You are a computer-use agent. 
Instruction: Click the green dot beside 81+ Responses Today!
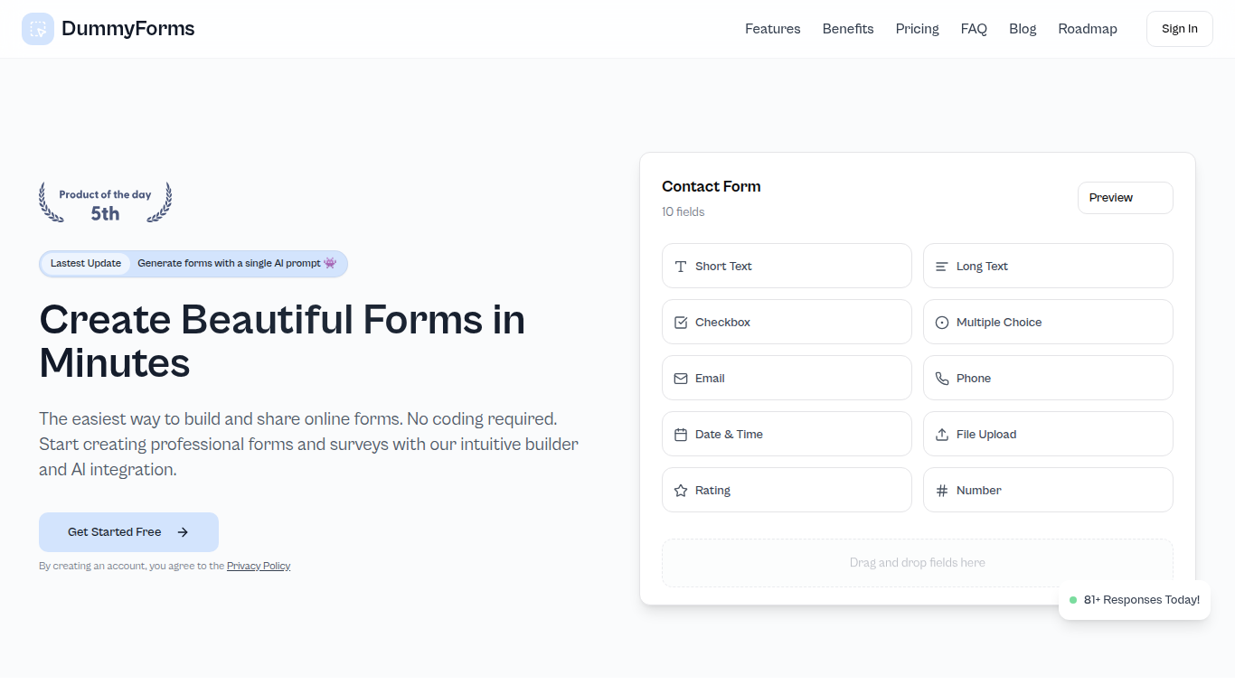point(1073,600)
